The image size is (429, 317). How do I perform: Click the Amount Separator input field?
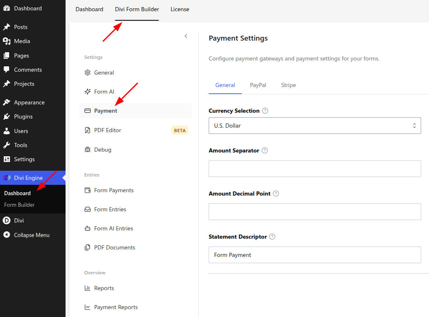[314, 169]
